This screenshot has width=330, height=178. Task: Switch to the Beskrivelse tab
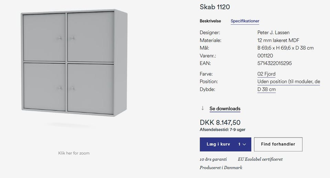click(210, 21)
